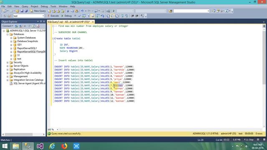267x150 pixels.
Task: Click the green Start arrow in toolbar
Action: tap(113, 11)
